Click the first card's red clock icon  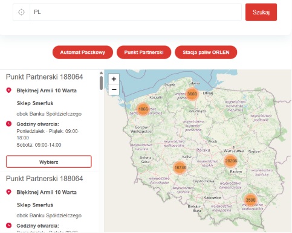click(8, 124)
